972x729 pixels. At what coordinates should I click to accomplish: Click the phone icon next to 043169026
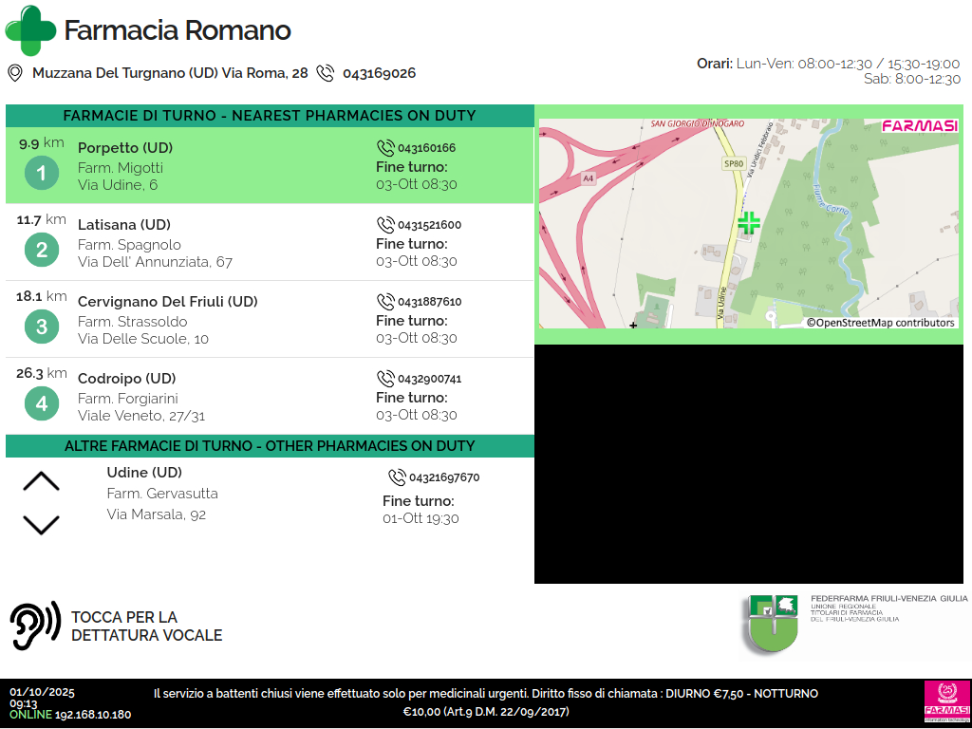[326, 73]
